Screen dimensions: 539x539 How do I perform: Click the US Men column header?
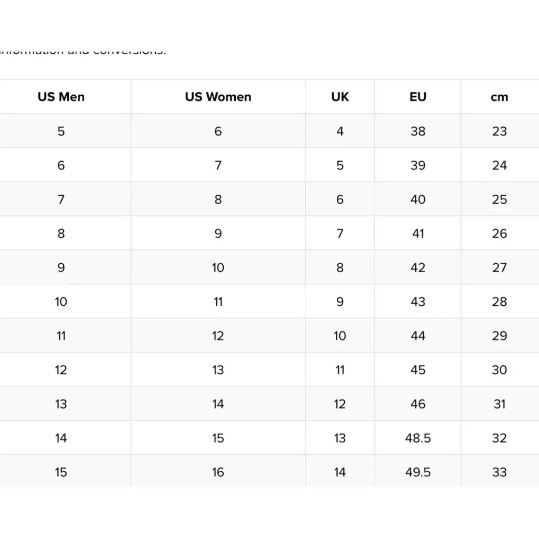pyautogui.click(x=61, y=97)
